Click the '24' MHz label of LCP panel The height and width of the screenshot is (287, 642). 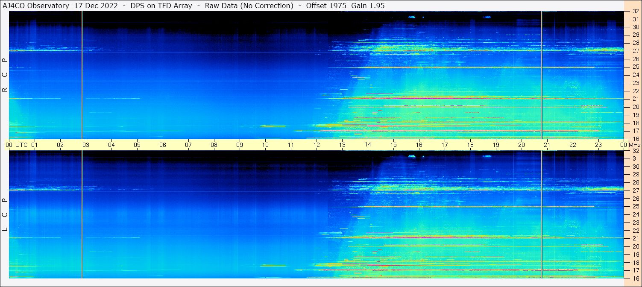(635, 214)
